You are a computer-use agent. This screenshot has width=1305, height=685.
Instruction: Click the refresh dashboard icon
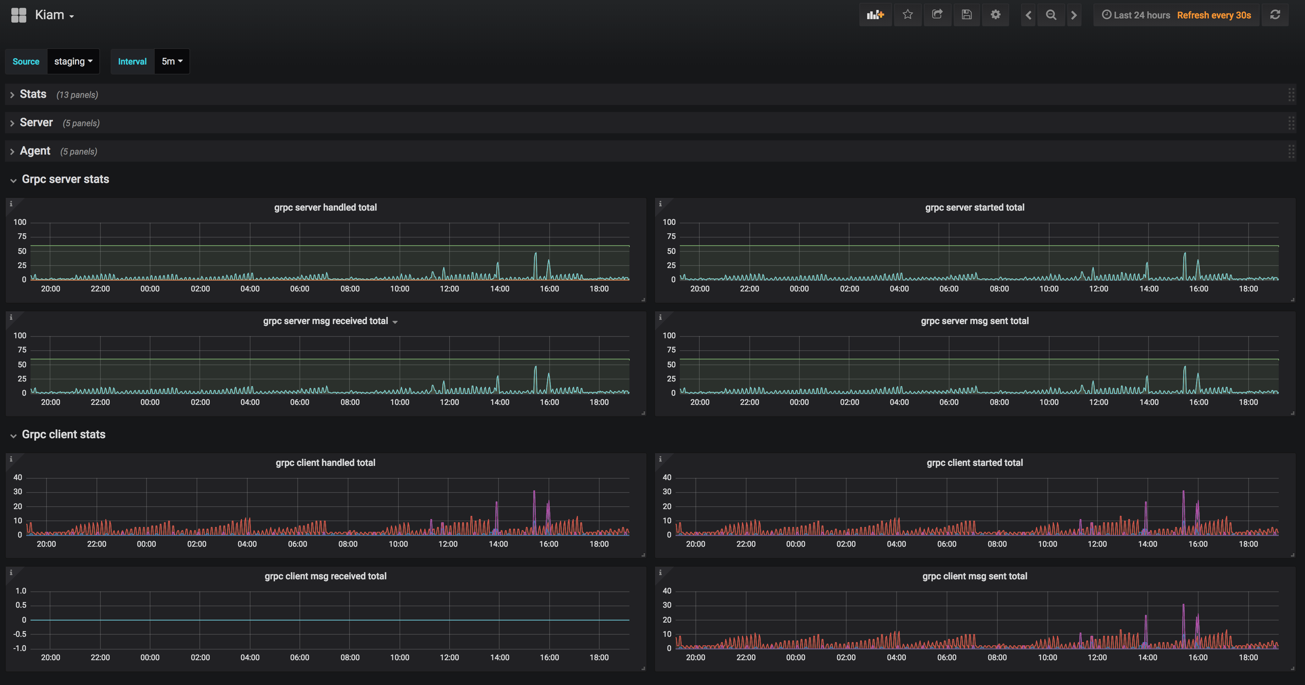1275,15
